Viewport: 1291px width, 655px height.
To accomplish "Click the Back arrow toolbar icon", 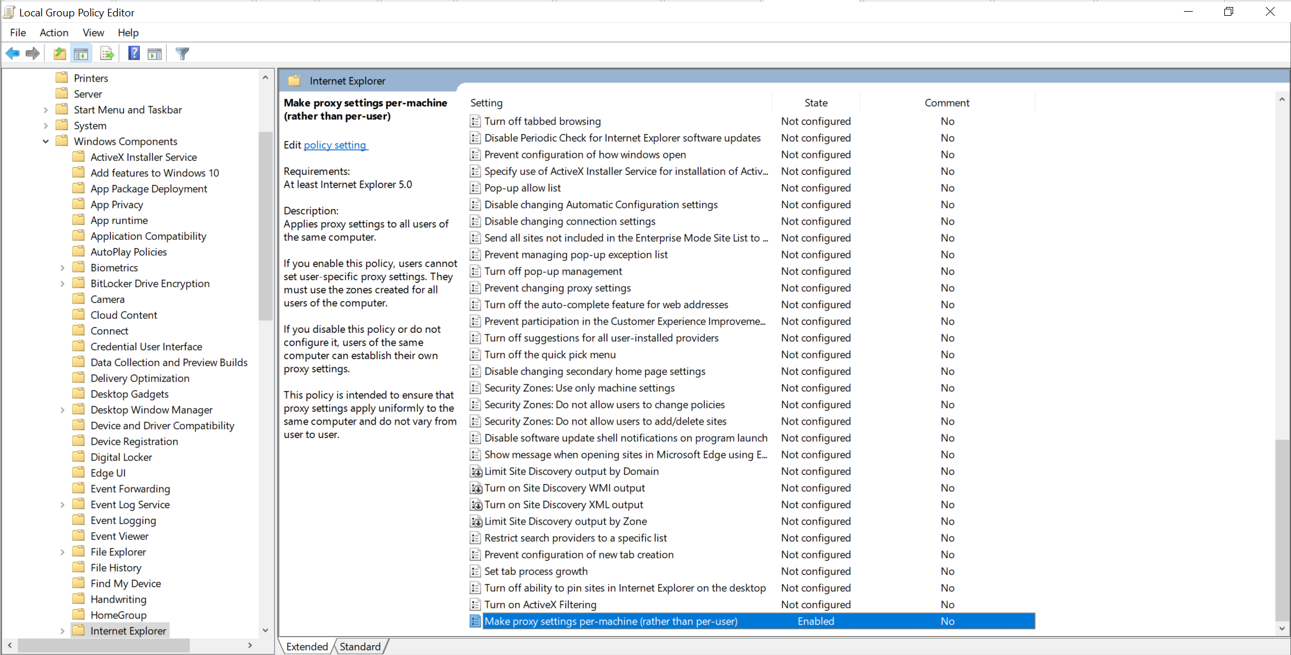I will (x=12, y=54).
